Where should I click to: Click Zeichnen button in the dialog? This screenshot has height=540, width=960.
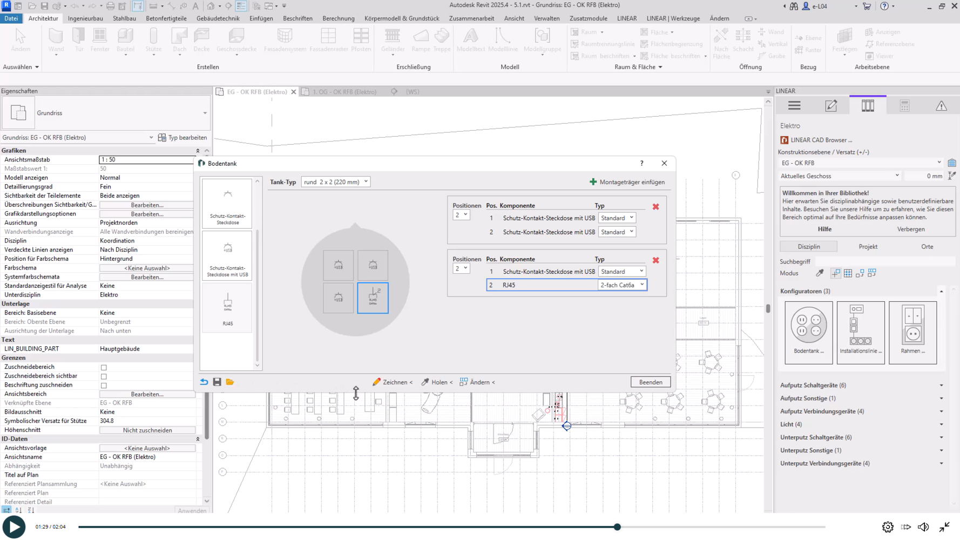[x=393, y=382]
